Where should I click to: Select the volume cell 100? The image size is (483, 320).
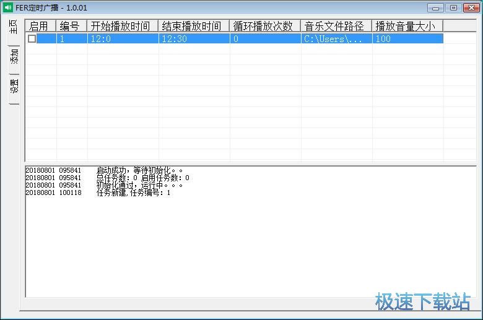pos(408,38)
